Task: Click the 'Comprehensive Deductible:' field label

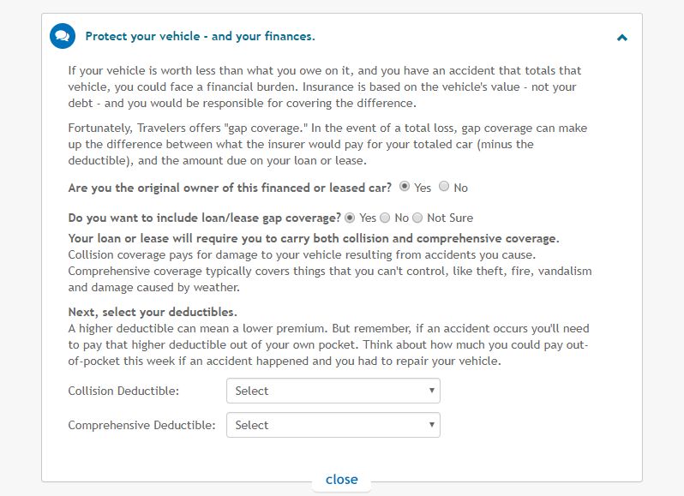Action: [141, 426]
